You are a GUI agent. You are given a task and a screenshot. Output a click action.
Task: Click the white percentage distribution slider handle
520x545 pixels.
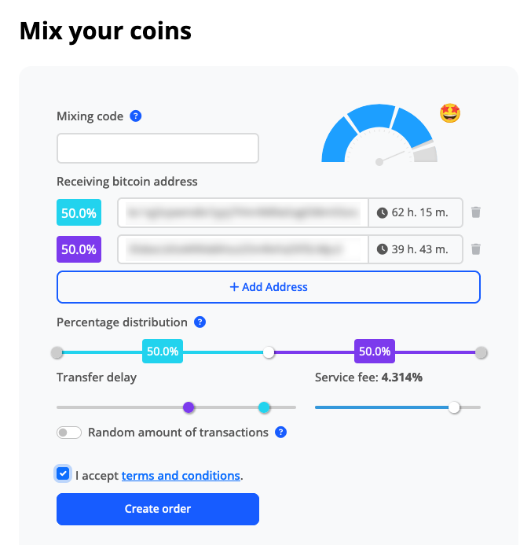pyautogui.click(x=269, y=352)
